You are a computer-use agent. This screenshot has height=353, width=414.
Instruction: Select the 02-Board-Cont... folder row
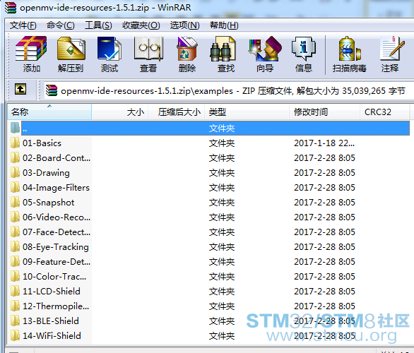[208, 157]
